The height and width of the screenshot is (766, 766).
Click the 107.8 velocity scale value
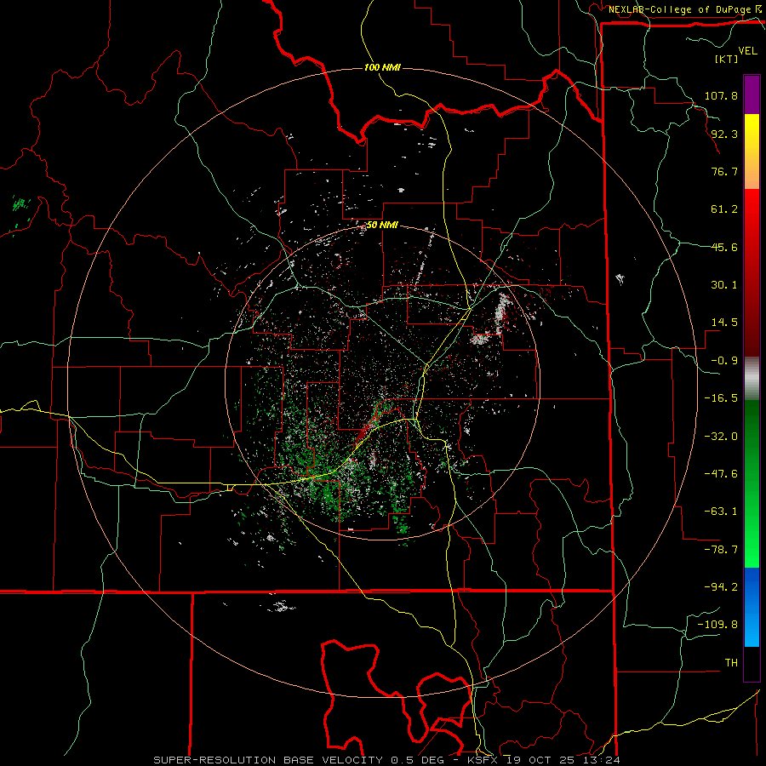pos(721,95)
